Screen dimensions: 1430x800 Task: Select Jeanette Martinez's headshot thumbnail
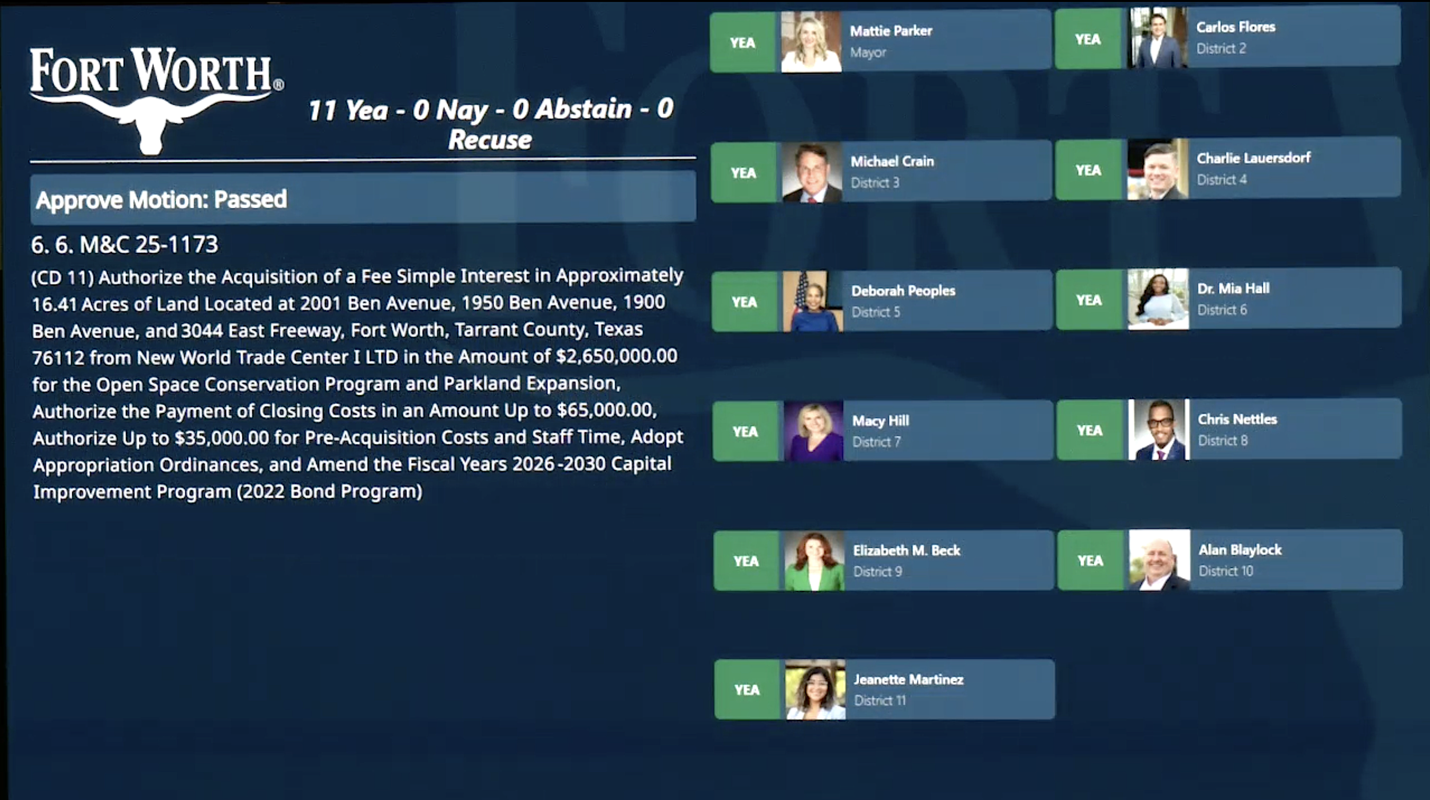[x=815, y=690]
